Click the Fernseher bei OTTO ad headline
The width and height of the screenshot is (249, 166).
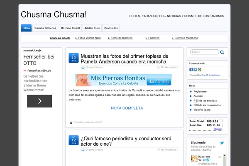(x=39, y=60)
